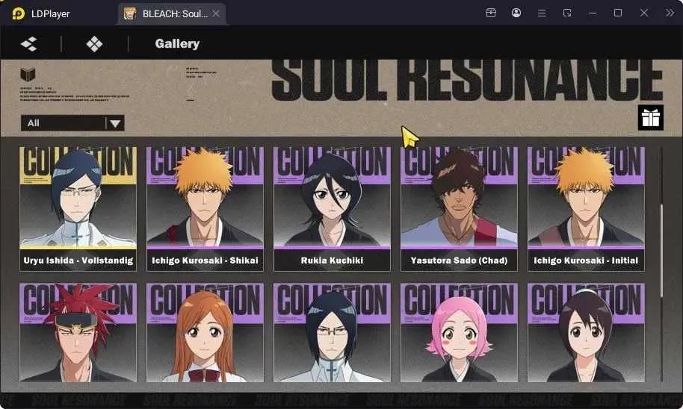
Task: Open the user account icon
Action: [516, 13]
